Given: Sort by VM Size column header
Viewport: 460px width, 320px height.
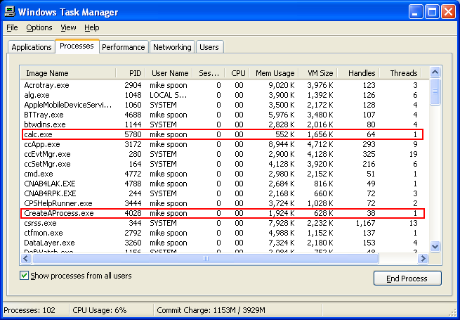Looking at the screenshot, I should [x=317, y=73].
